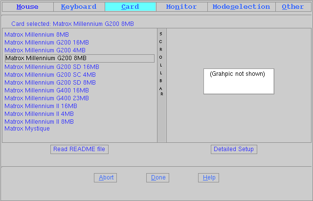
Task: Click the Abort button
Action: click(x=105, y=178)
